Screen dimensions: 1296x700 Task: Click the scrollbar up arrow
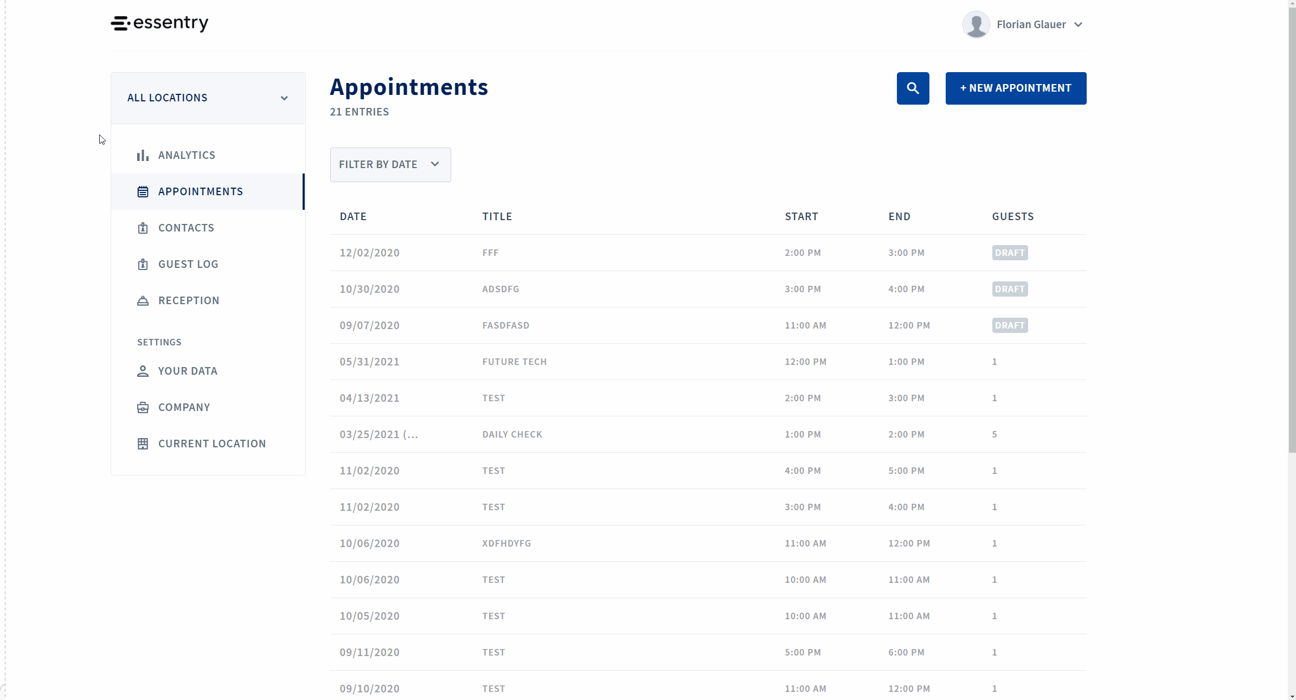click(x=1292, y=4)
